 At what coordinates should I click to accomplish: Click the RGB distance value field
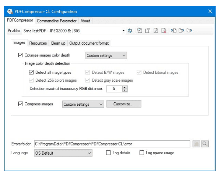(114, 89)
